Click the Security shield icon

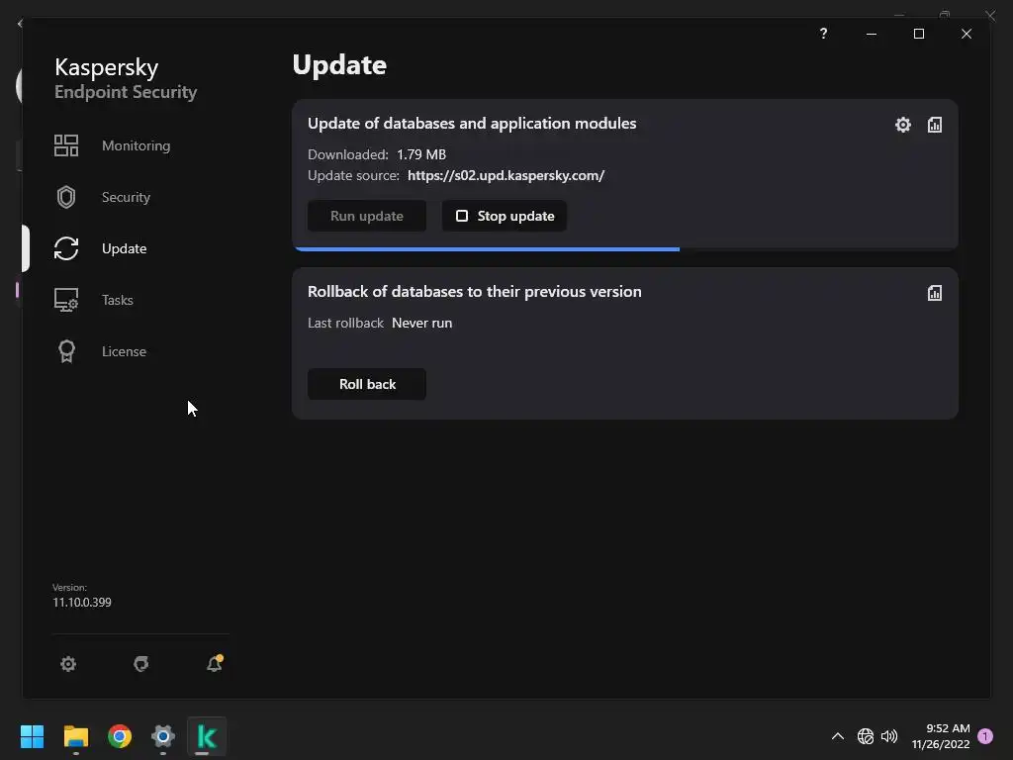66,197
